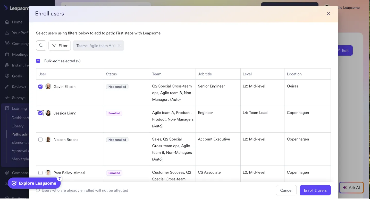Open Library in Learning submenu
370x199 pixels.
tap(18, 126)
